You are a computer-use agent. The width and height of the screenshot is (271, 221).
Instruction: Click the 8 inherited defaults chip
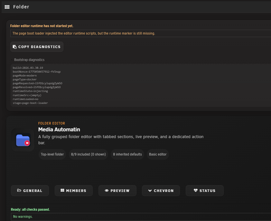point(127,154)
